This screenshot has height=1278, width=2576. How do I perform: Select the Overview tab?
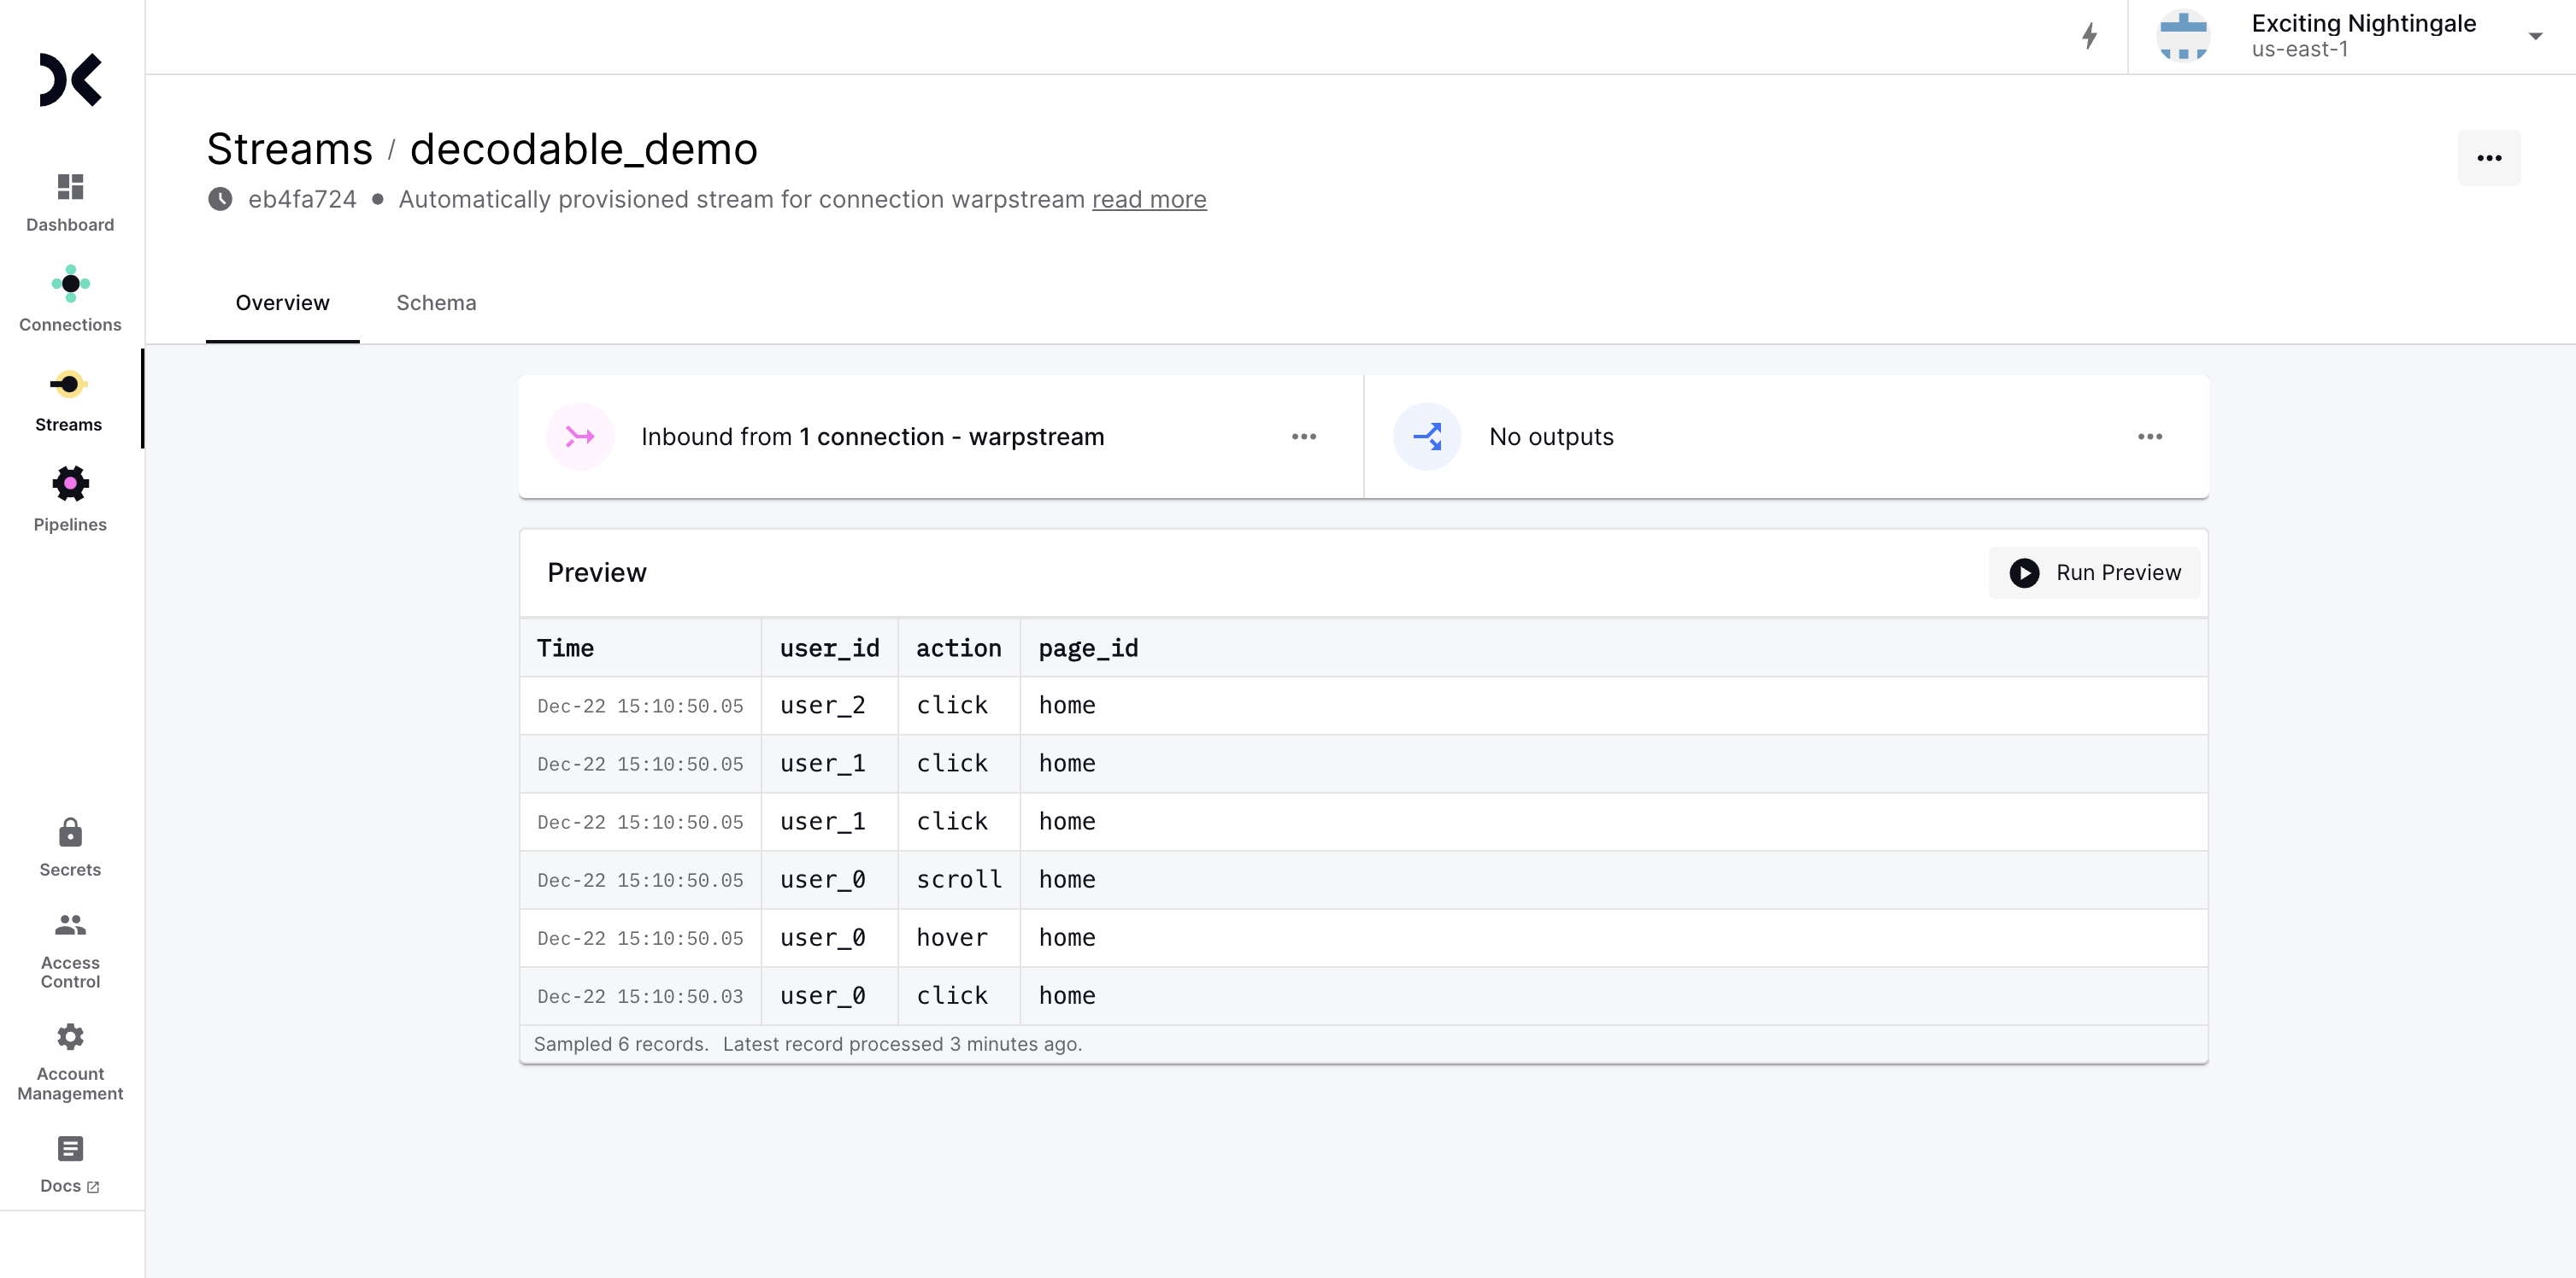point(282,302)
